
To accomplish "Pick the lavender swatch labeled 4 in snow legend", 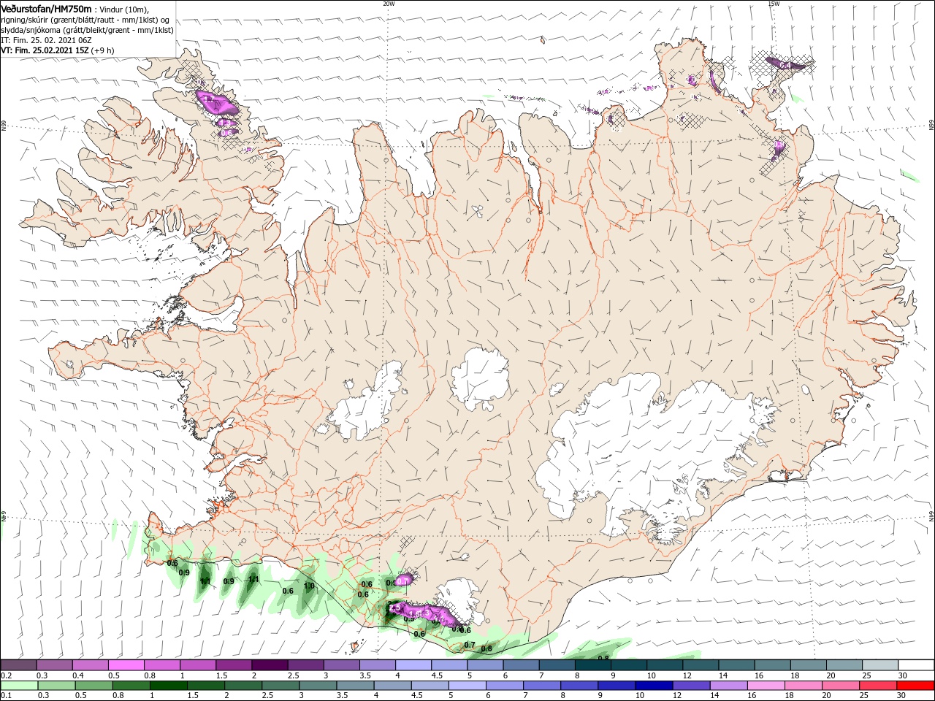I will [412, 664].
